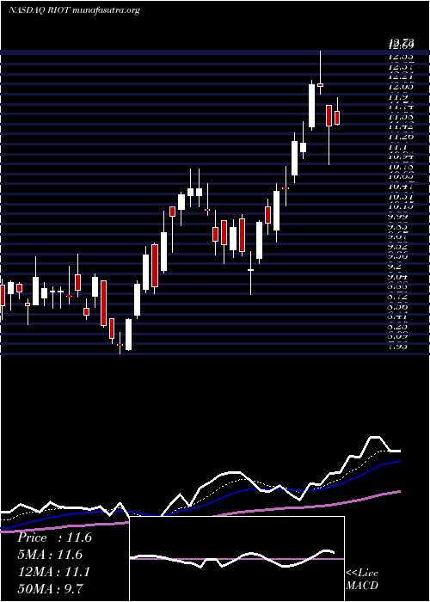The image size is (430, 602).
Task: Click the '<<Live MACD' label
Action: point(362,580)
